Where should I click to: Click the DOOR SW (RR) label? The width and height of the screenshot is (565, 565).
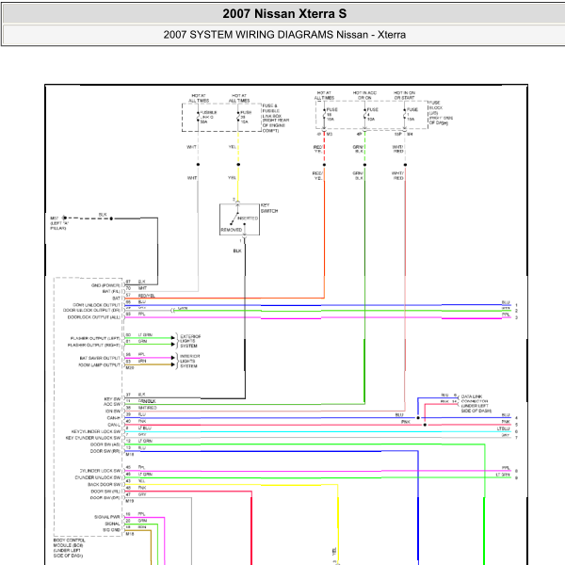[x=105, y=451]
